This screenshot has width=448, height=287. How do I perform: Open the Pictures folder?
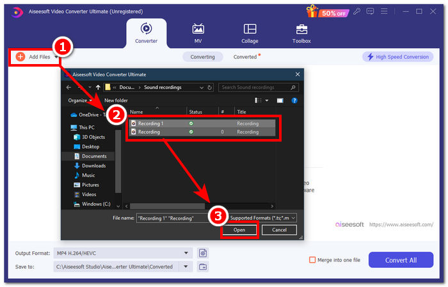(86, 184)
